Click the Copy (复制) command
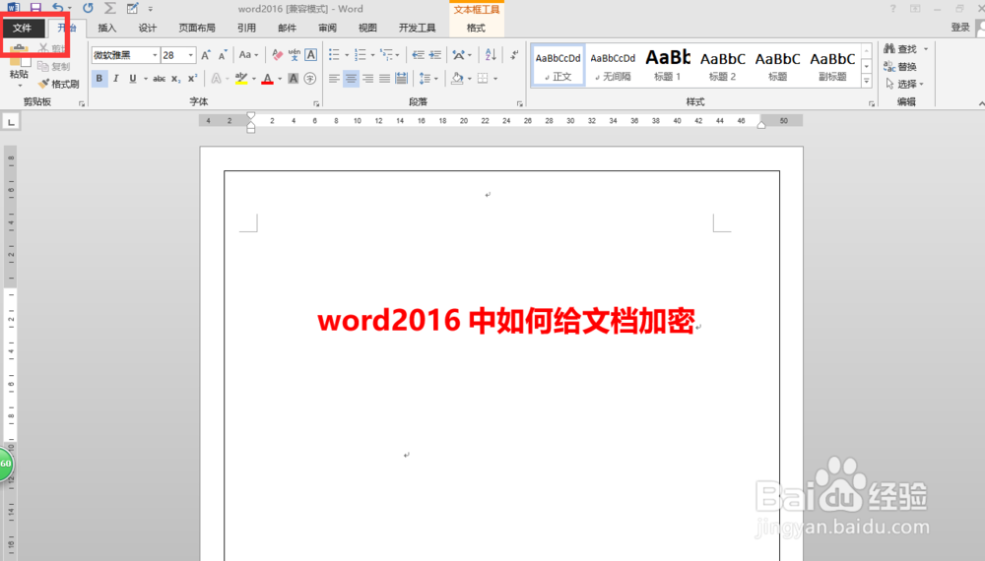985x561 pixels. pos(53,66)
